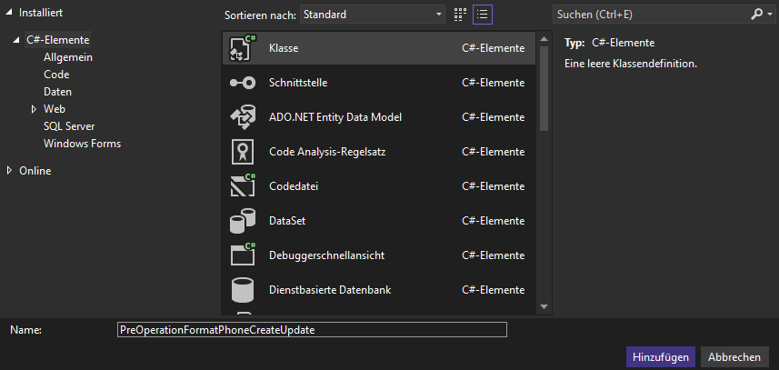Viewport: 779px width, 370px height.
Task: Select the Klasse template icon
Action: tap(242, 48)
